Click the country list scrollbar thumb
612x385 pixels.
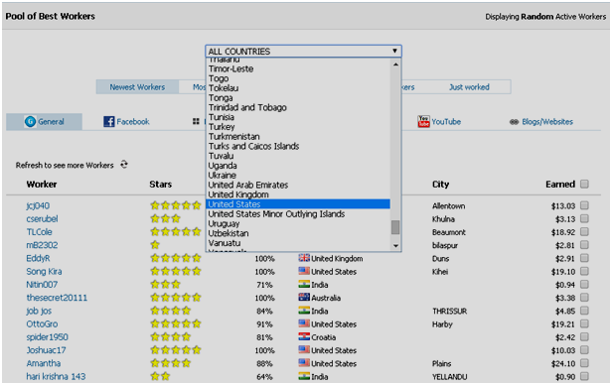click(395, 227)
